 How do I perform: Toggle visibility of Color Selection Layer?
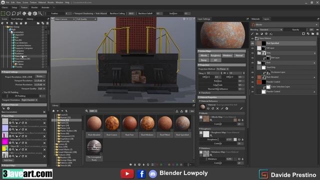coord(252,86)
